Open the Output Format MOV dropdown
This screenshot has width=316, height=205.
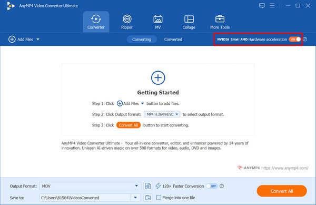(90, 186)
